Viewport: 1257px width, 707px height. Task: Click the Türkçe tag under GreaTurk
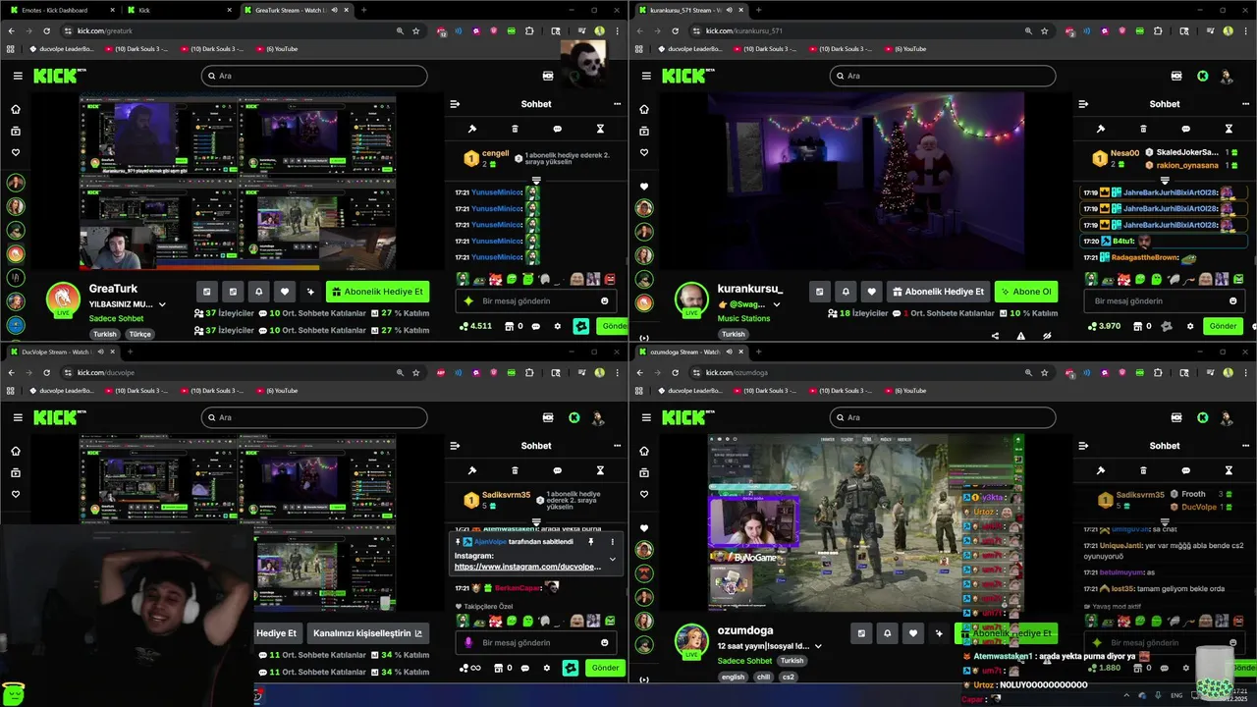[x=140, y=334]
